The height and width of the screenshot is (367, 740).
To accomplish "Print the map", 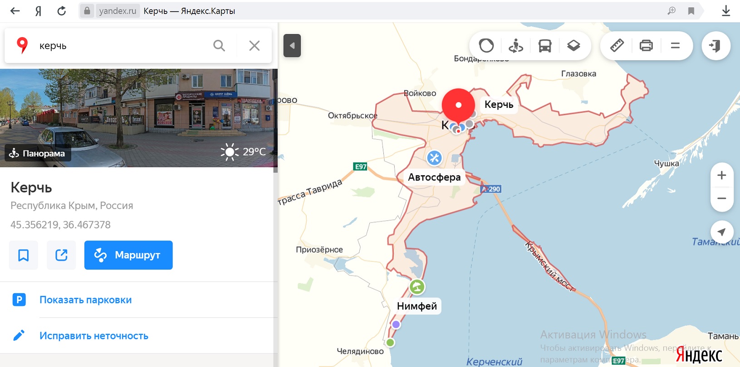I will pyautogui.click(x=646, y=46).
